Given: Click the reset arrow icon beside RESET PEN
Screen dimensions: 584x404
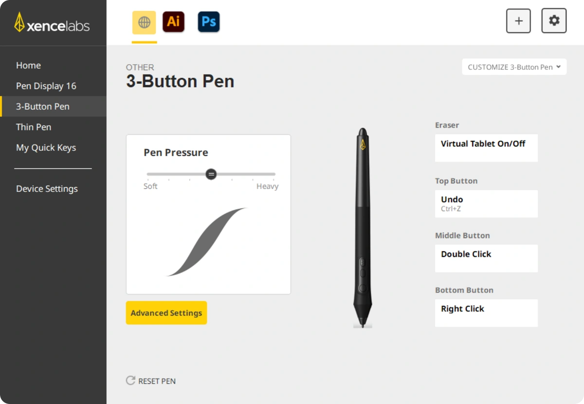Looking at the screenshot, I should [130, 381].
